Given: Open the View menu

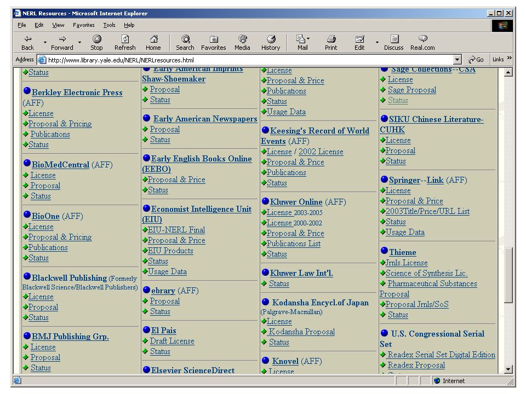Looking at the screenshot, I should coord(58,25).
